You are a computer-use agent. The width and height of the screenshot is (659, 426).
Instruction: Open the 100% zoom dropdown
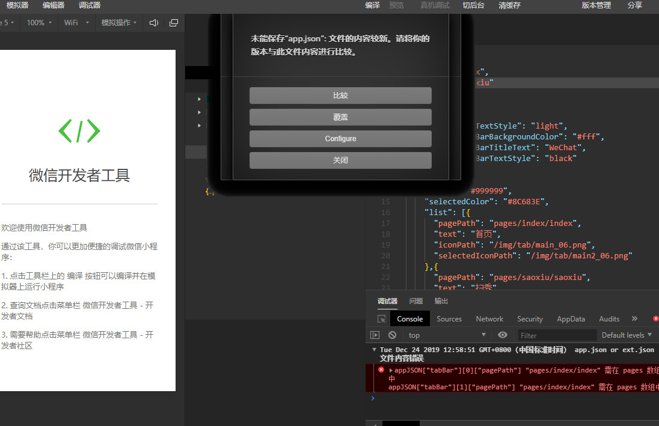point(39,23)
